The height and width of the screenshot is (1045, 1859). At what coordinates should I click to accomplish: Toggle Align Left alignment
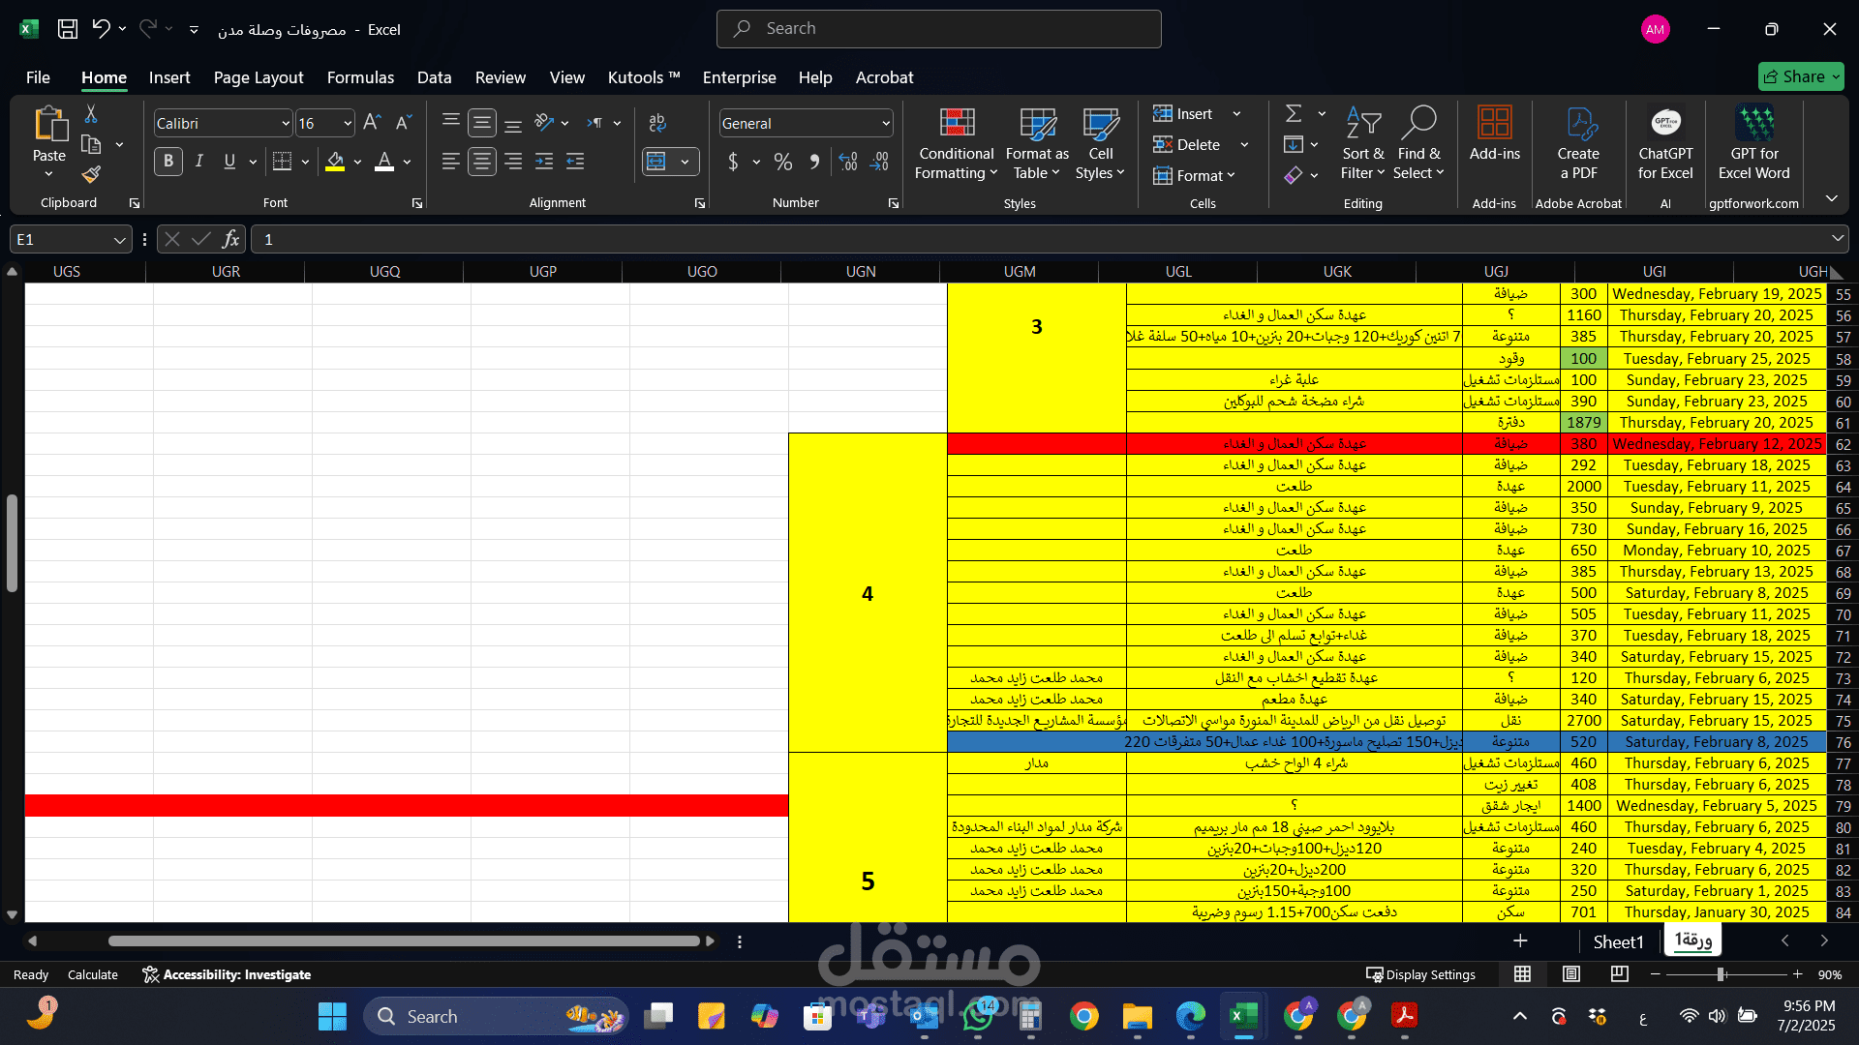click(450, 162)
